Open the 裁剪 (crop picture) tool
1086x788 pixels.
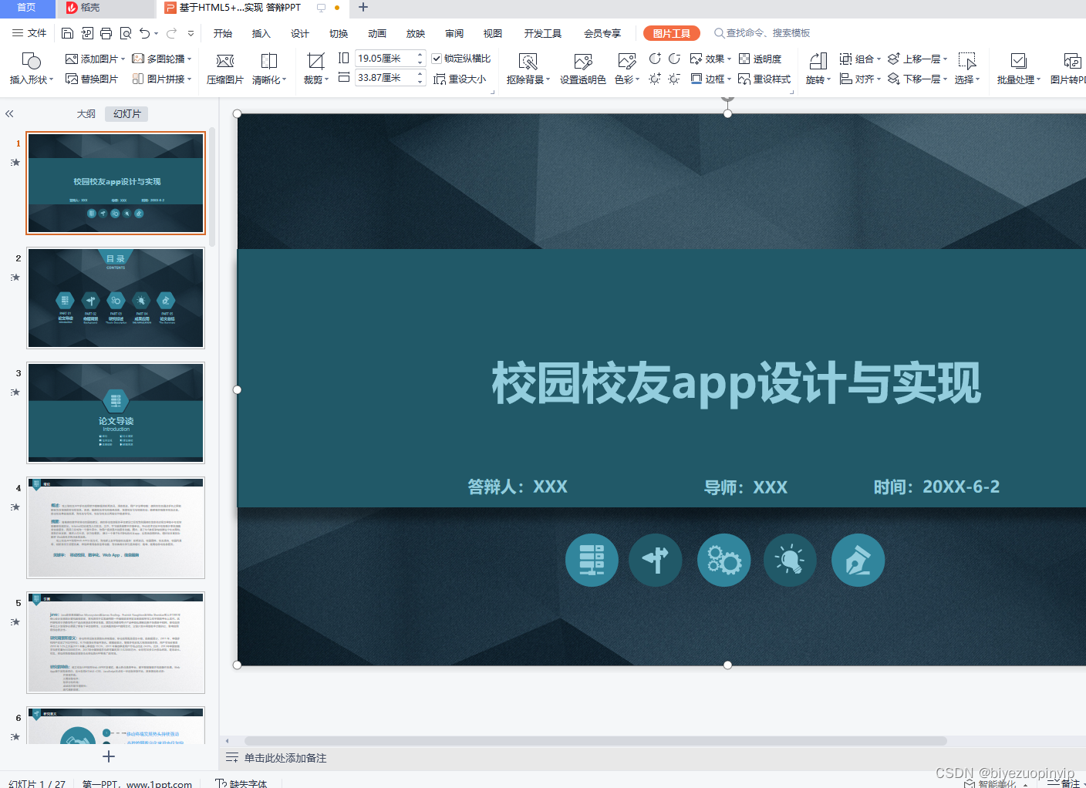coord(315,69)
